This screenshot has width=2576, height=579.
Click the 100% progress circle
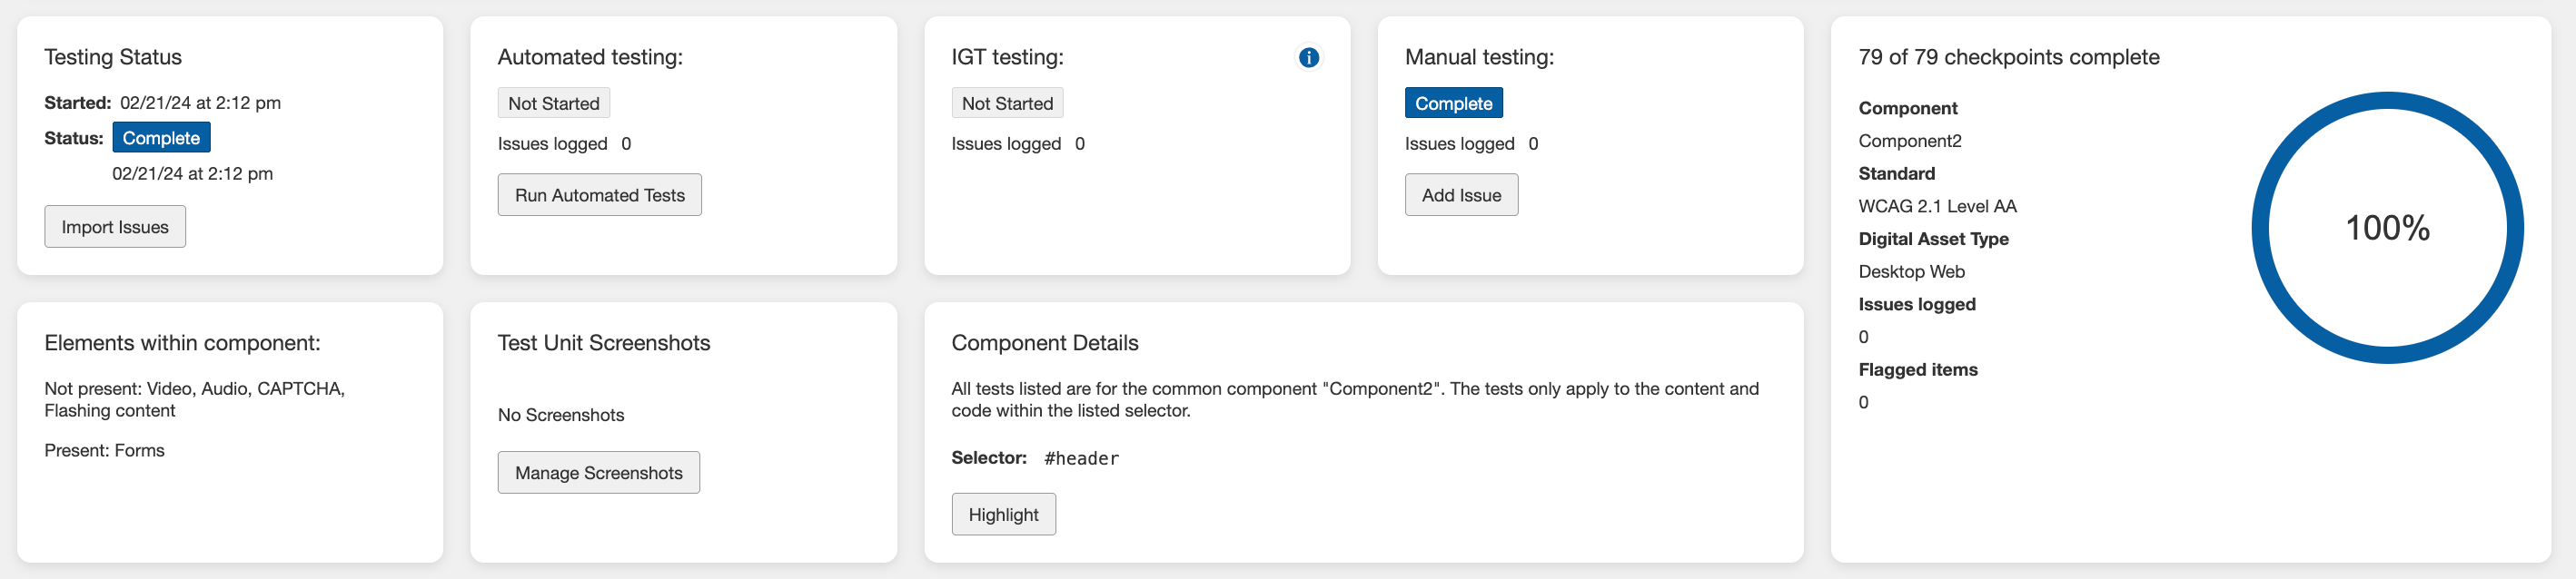point(2387,228)
